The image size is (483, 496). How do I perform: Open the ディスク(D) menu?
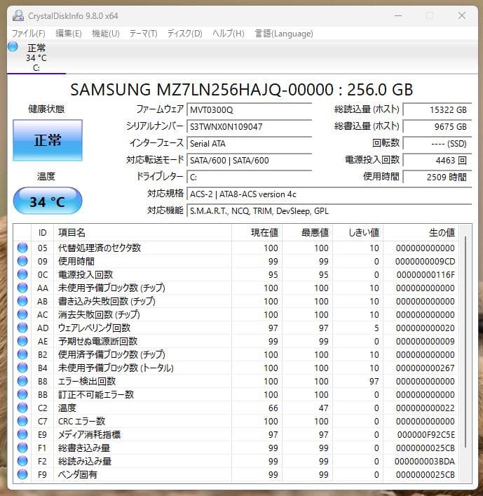(x=185, y=34)
